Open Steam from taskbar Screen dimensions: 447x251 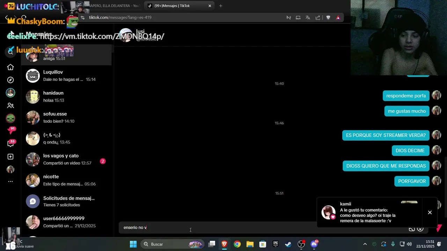[288, 244]
